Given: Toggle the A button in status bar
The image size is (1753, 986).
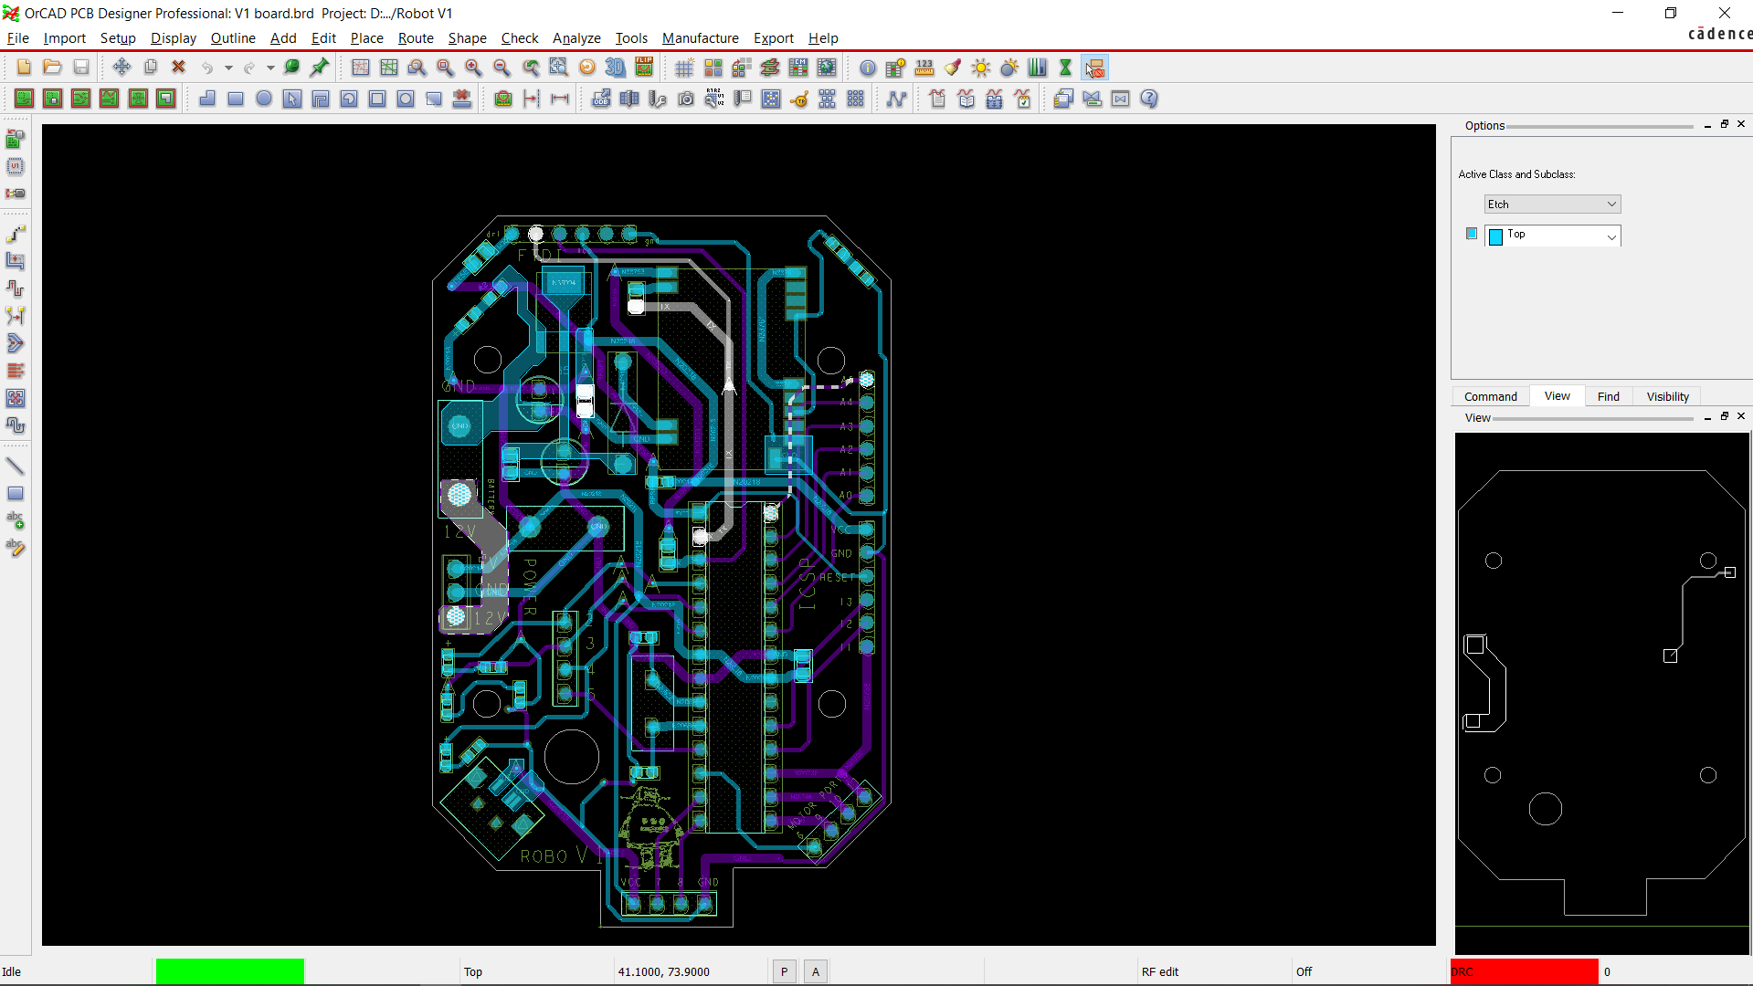Looking at the screenshot, I should 816,971.
